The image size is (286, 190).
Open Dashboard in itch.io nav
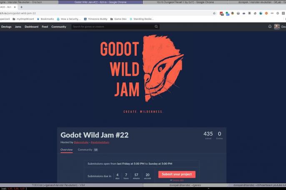pyautogui.click(x=32, y=27)
